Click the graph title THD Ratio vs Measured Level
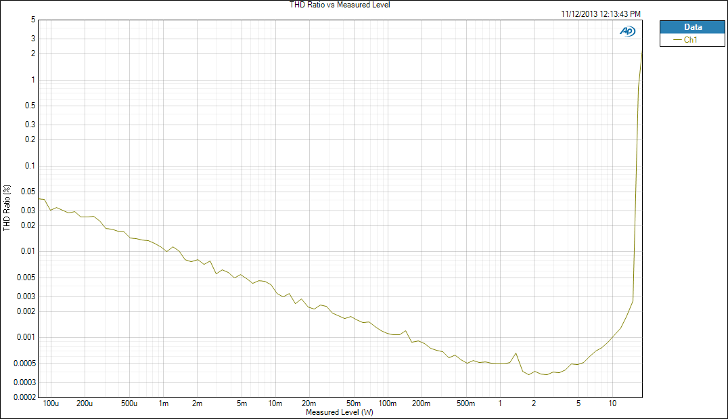728x419 pixels. [340, 5]
